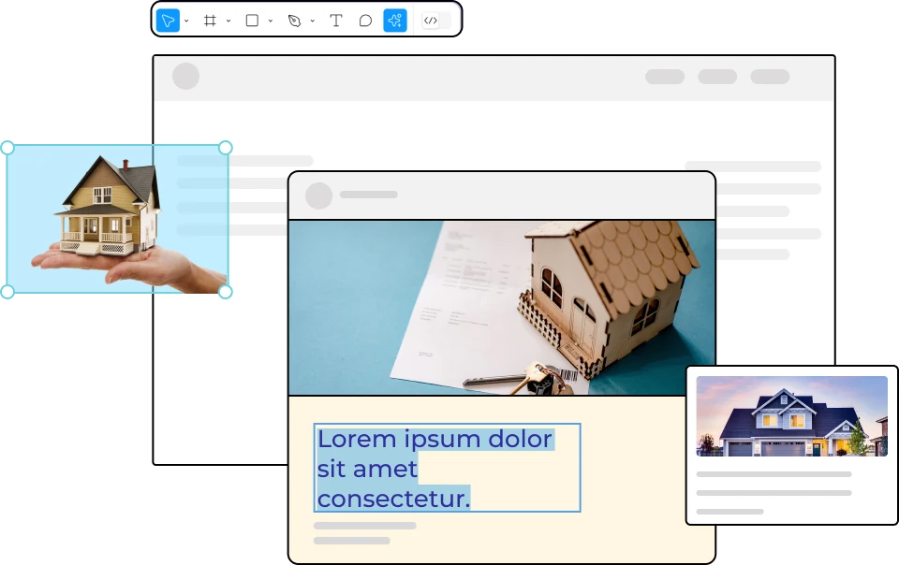Viewport: 899px width, 565px height.
Task: Expand the Move tool dropdown arrow
Action: point(186,21)
